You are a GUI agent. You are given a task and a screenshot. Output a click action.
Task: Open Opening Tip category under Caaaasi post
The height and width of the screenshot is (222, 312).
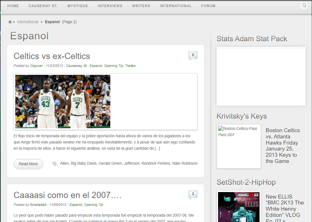(94, 205)
